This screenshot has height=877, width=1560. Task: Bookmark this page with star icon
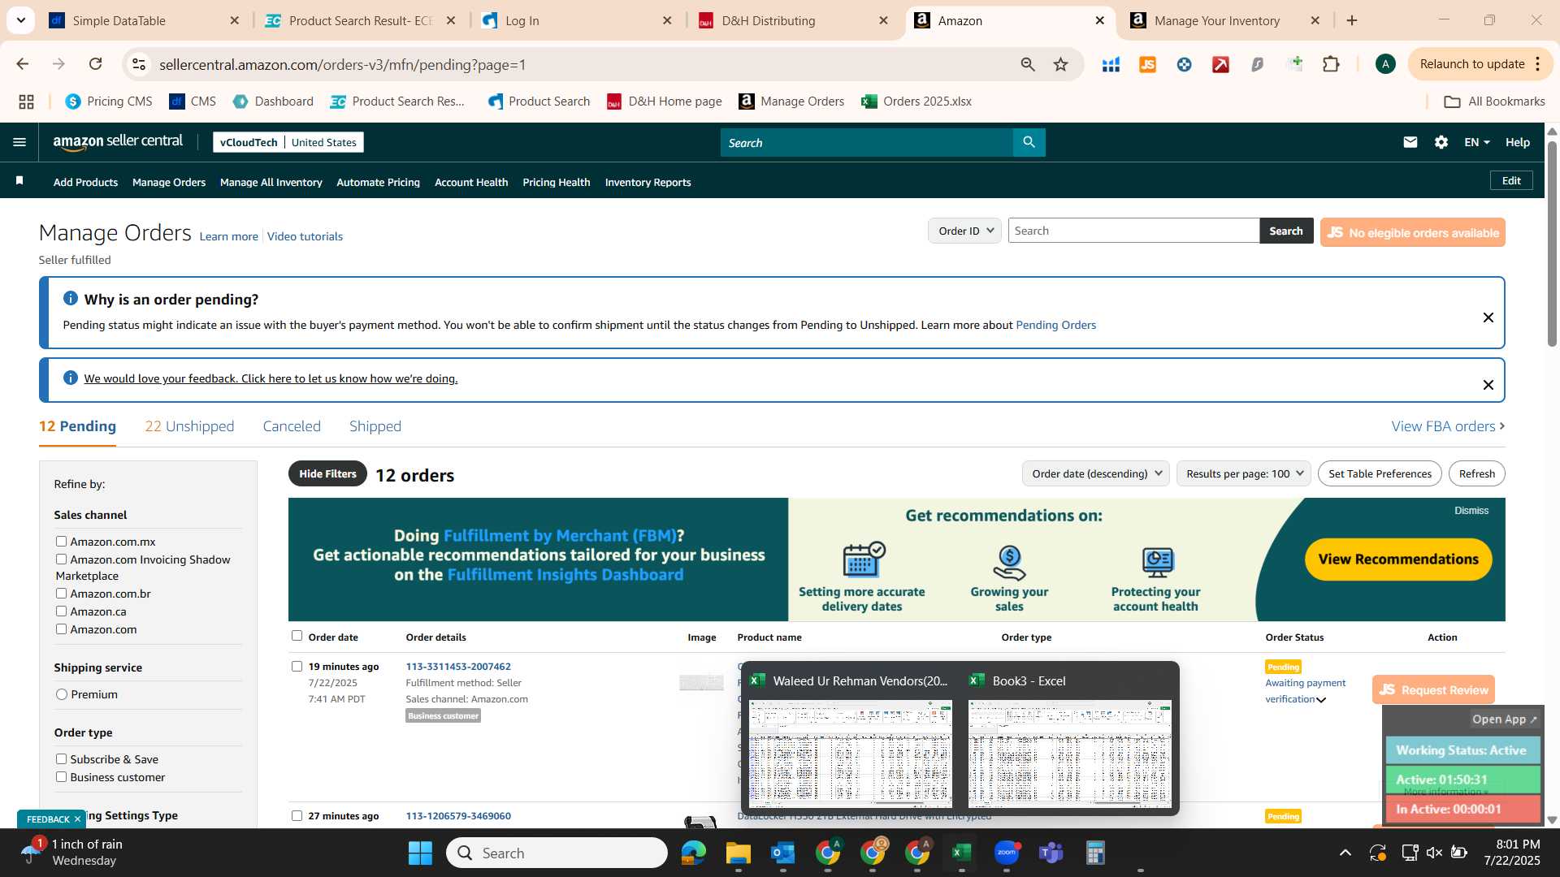[x=1060, y=64]
